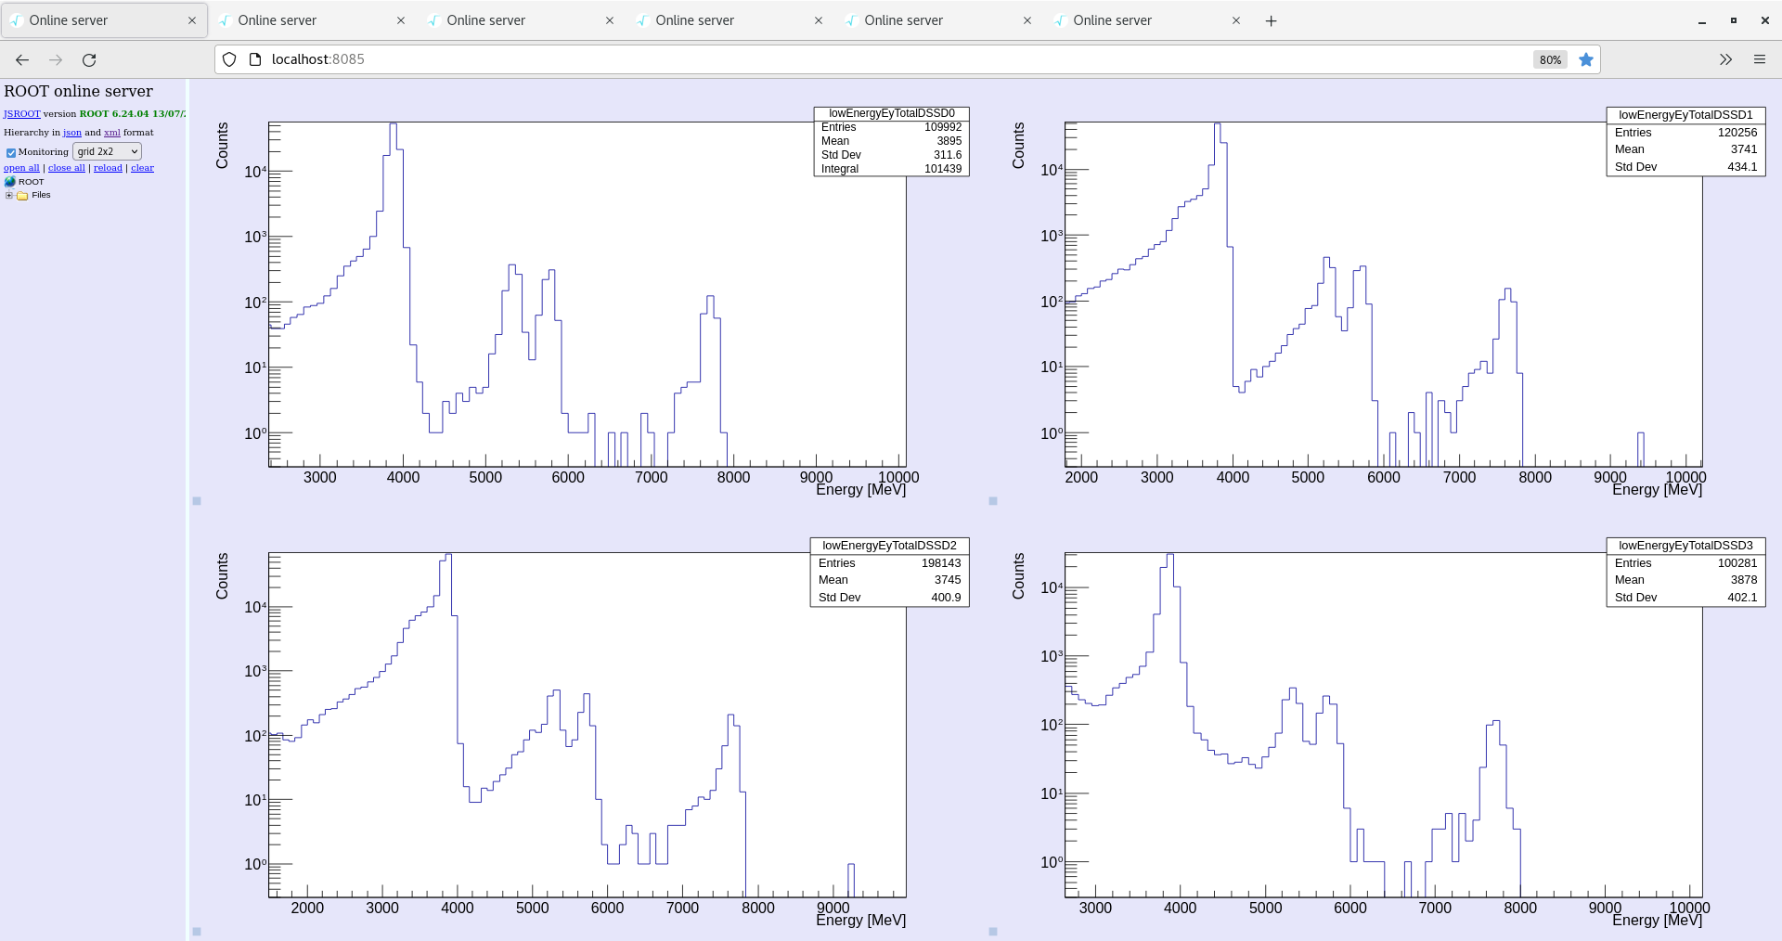Viewport: 1782px width, 941px height.
Task: Open the extensions overflow chevron icon
Action: (x=1725, y=60)
